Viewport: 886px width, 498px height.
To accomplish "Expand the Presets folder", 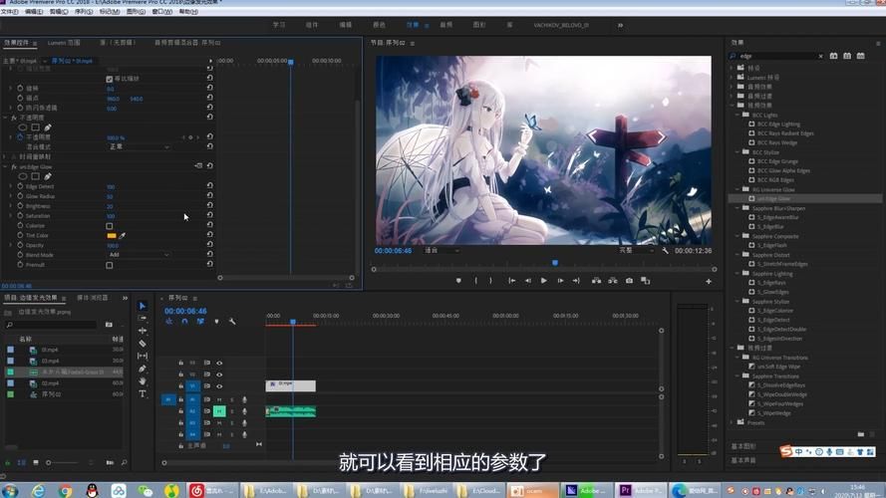I will [x=732, y=422].
